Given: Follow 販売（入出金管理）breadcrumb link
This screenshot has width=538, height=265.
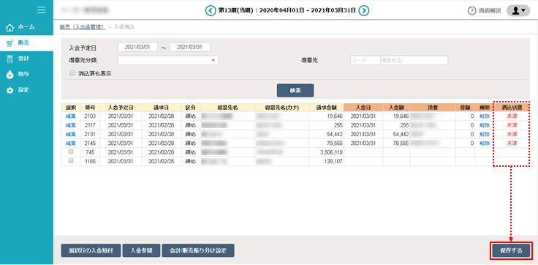Looking at the screenshot, I should tap(83, 27).
